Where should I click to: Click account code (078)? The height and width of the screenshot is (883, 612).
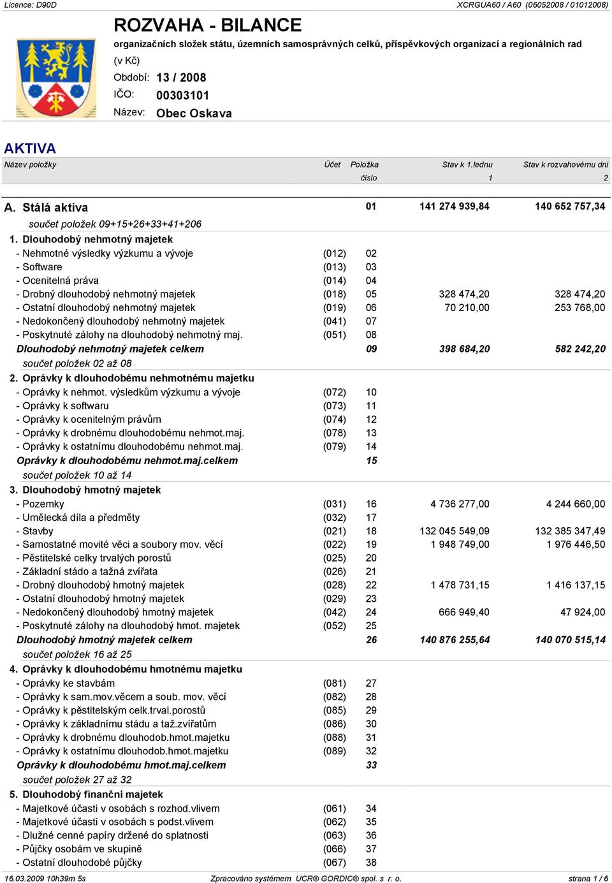335,434
